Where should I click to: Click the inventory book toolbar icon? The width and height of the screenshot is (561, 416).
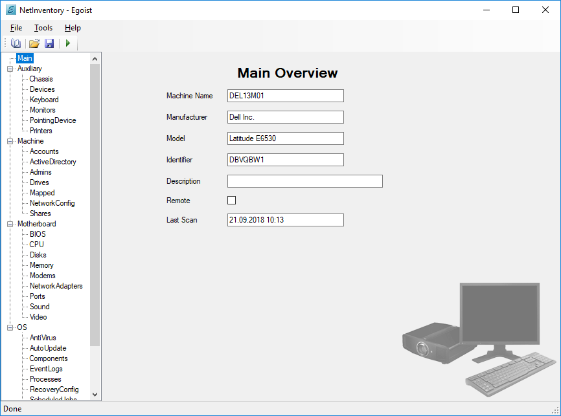click(16, 43)
